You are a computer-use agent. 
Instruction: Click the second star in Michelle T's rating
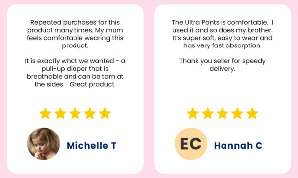tap(60, 113)
